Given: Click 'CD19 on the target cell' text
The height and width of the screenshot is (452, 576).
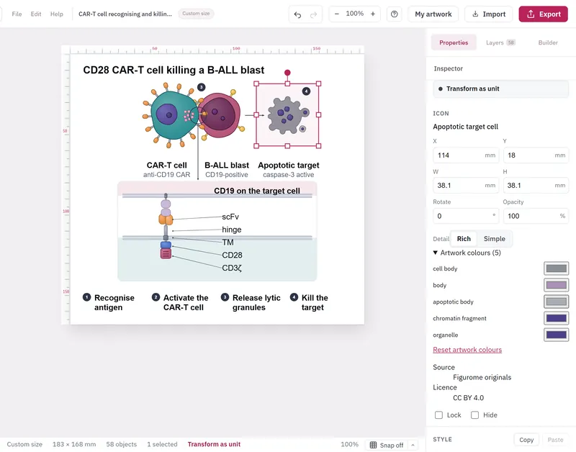Looking at the screenshot, I should 257,191.
